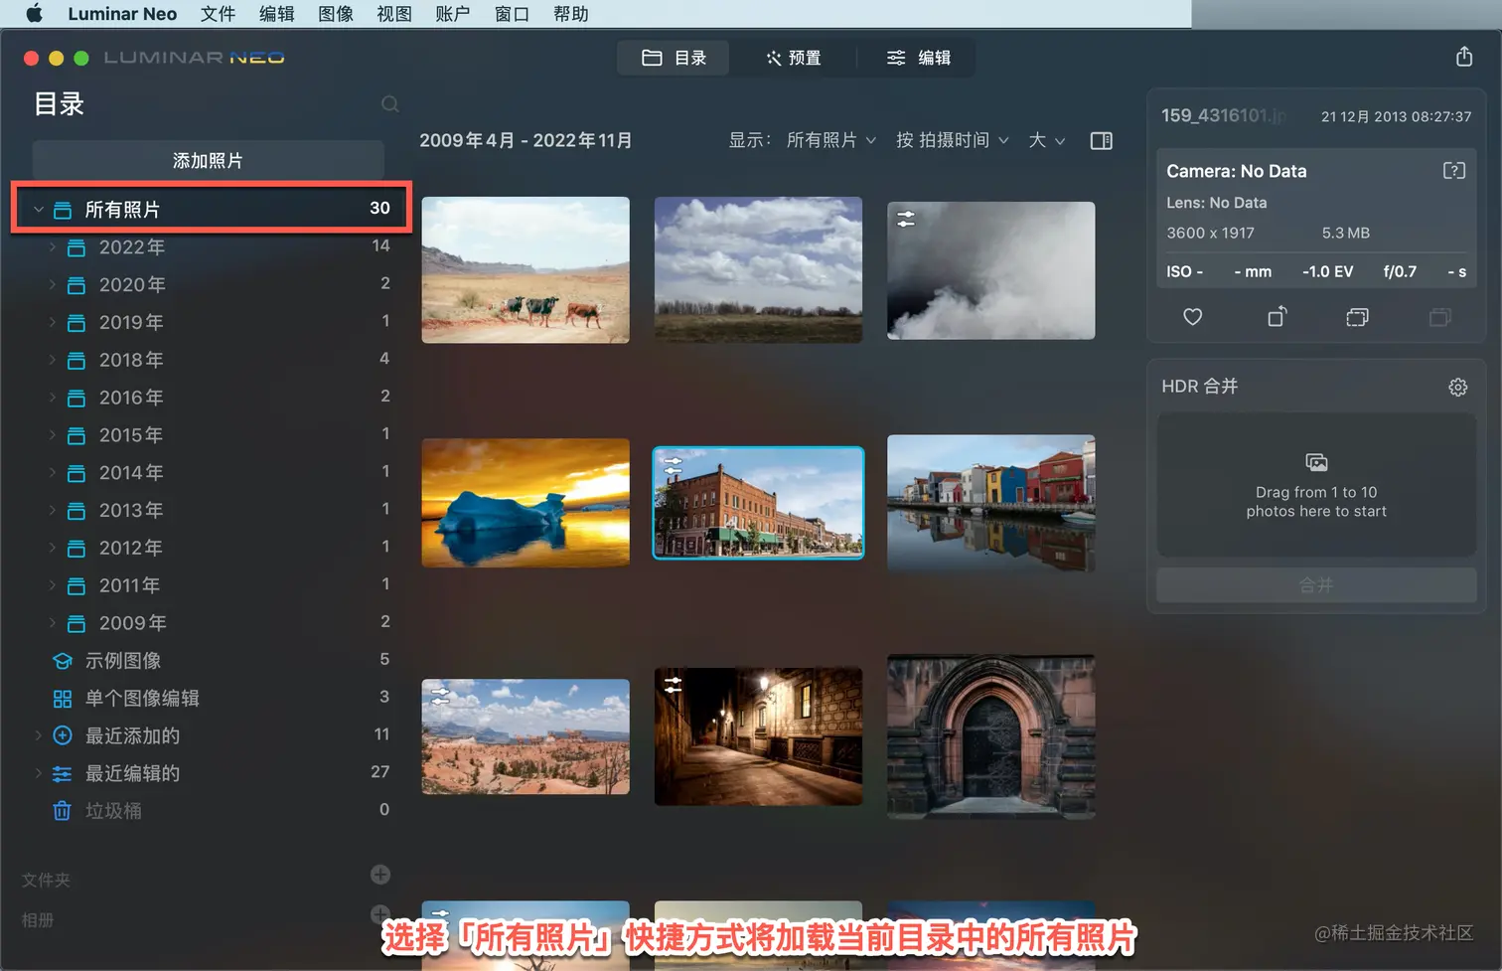
Task: Add a new folder with 文件夹 plus icon
Action: point(380,875)
